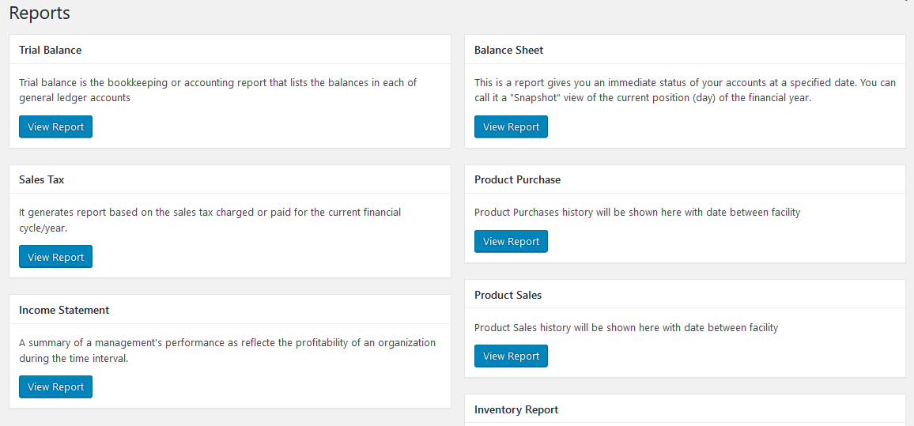The height and width of the screenshot is (426, 914).
Task: Click the Trial Balance description text
Action: click(x=217, y=90)
